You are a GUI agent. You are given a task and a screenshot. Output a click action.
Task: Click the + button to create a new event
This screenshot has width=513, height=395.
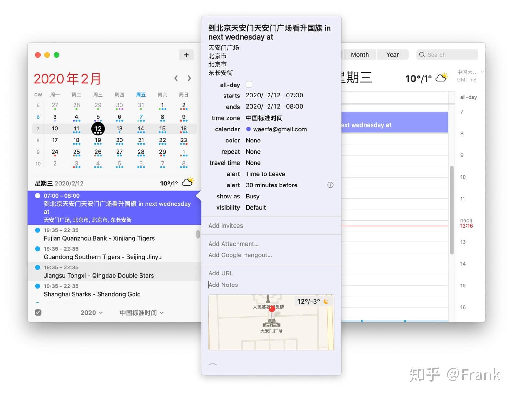coord(186,55)
